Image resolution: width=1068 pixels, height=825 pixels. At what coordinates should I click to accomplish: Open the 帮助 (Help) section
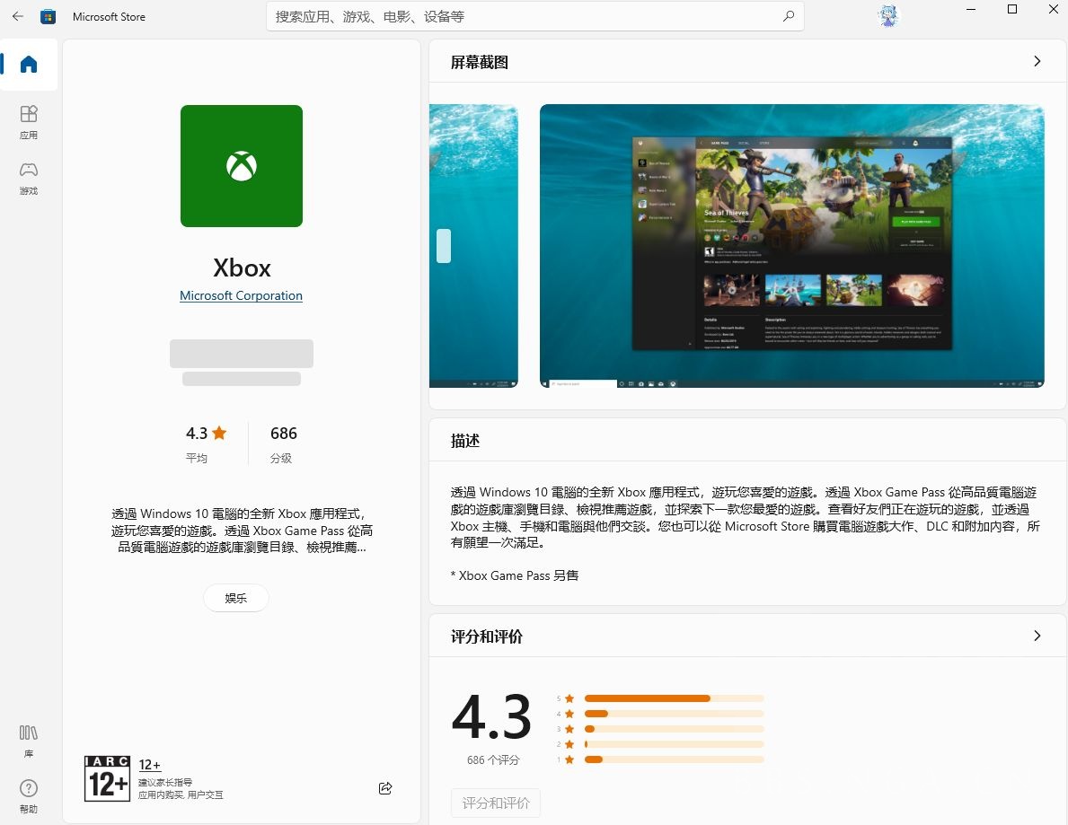28,795
